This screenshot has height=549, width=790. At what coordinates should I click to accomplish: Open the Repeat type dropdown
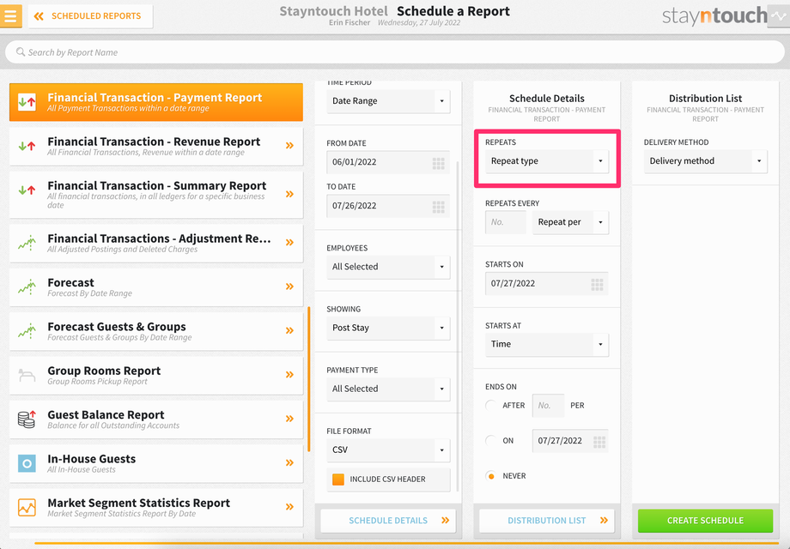pos(547,161)
